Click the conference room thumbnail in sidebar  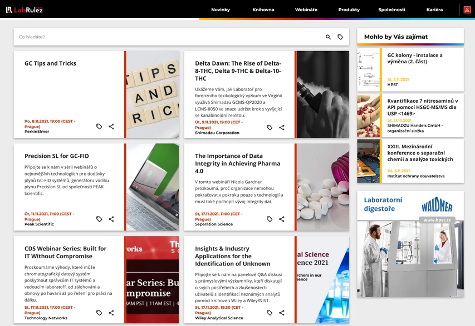(x=369, y=161)
